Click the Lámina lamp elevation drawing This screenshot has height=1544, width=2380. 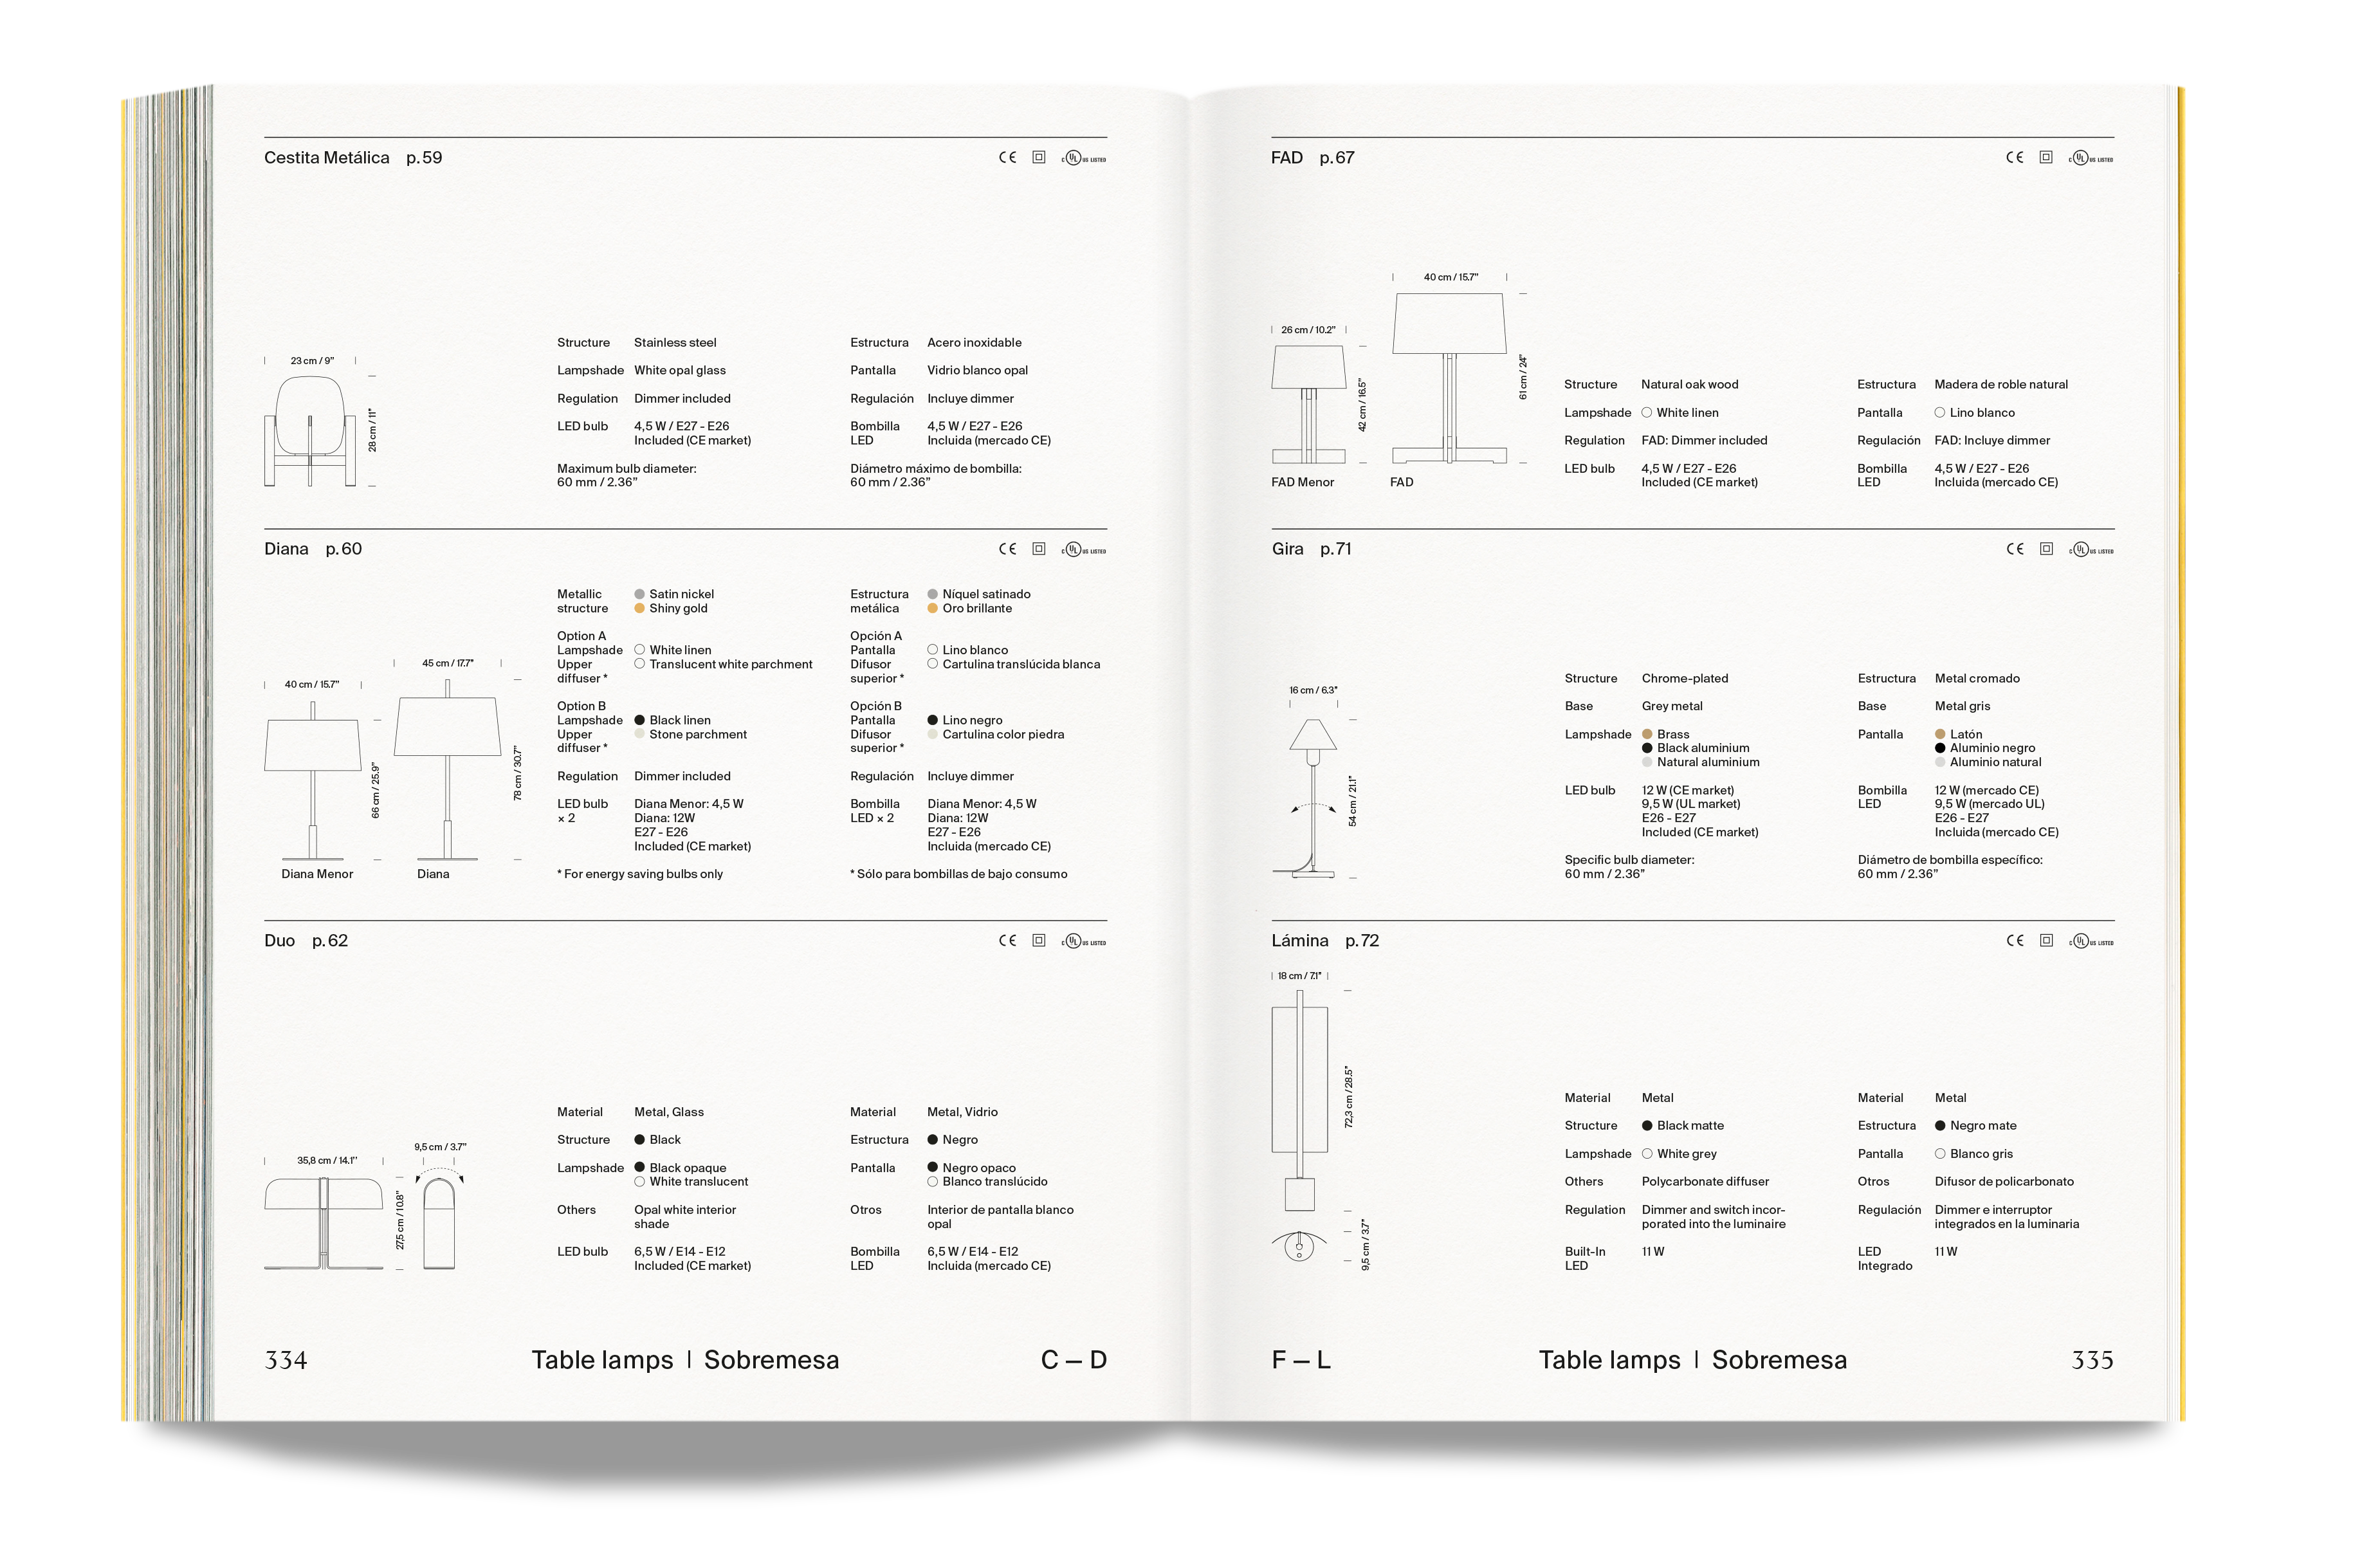click(x=1299, y=1100)
